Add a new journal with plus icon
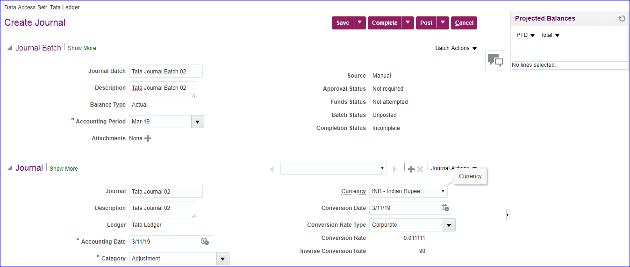630x267 pixels. point(411,169)
